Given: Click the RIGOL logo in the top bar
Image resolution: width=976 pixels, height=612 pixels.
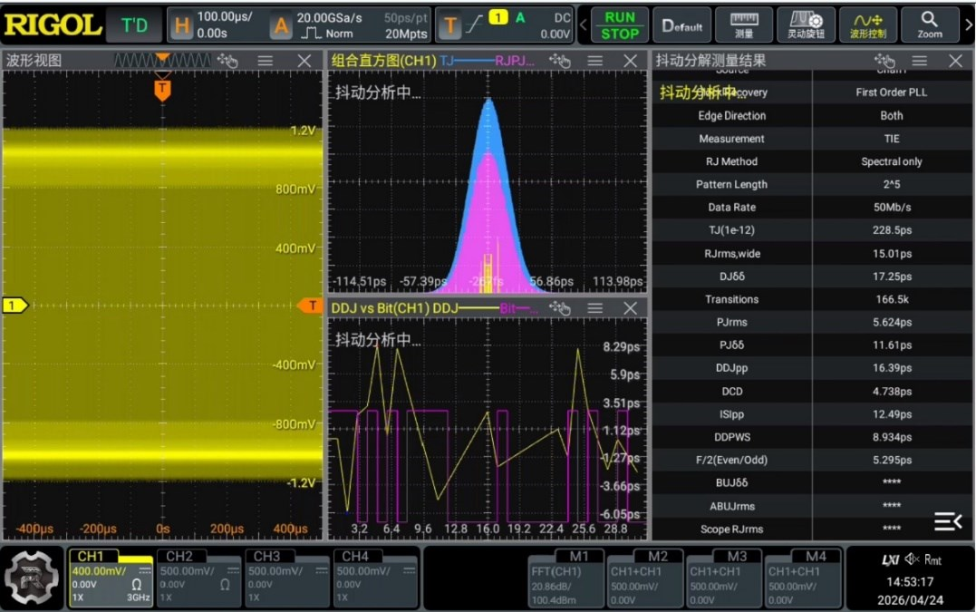Looking at the screenshot, I should pos(53,24).
